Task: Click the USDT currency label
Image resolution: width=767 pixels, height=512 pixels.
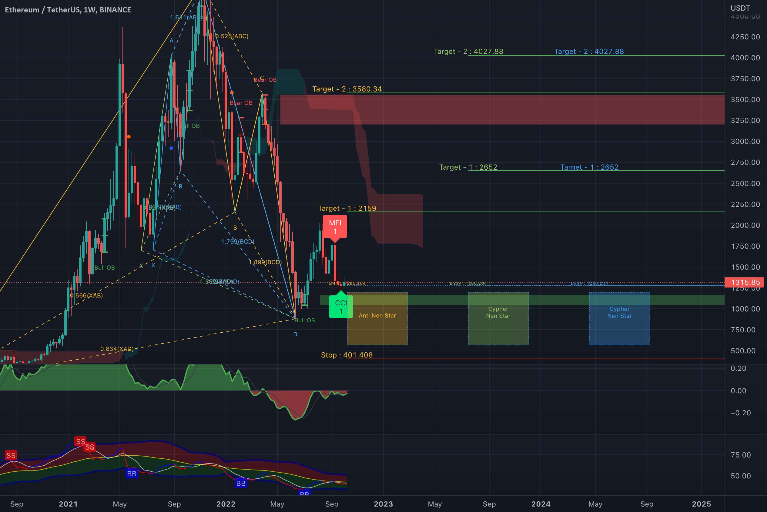Action: tap(740, 8)
